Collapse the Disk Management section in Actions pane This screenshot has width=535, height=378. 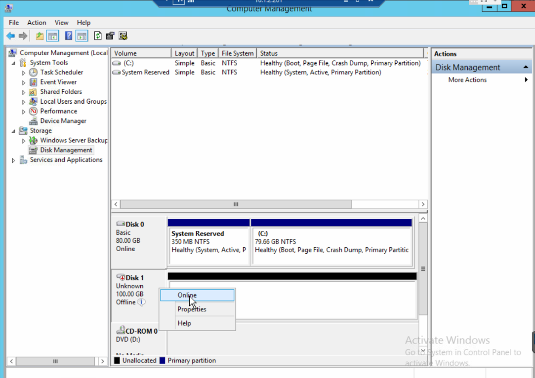coord(526,67)
